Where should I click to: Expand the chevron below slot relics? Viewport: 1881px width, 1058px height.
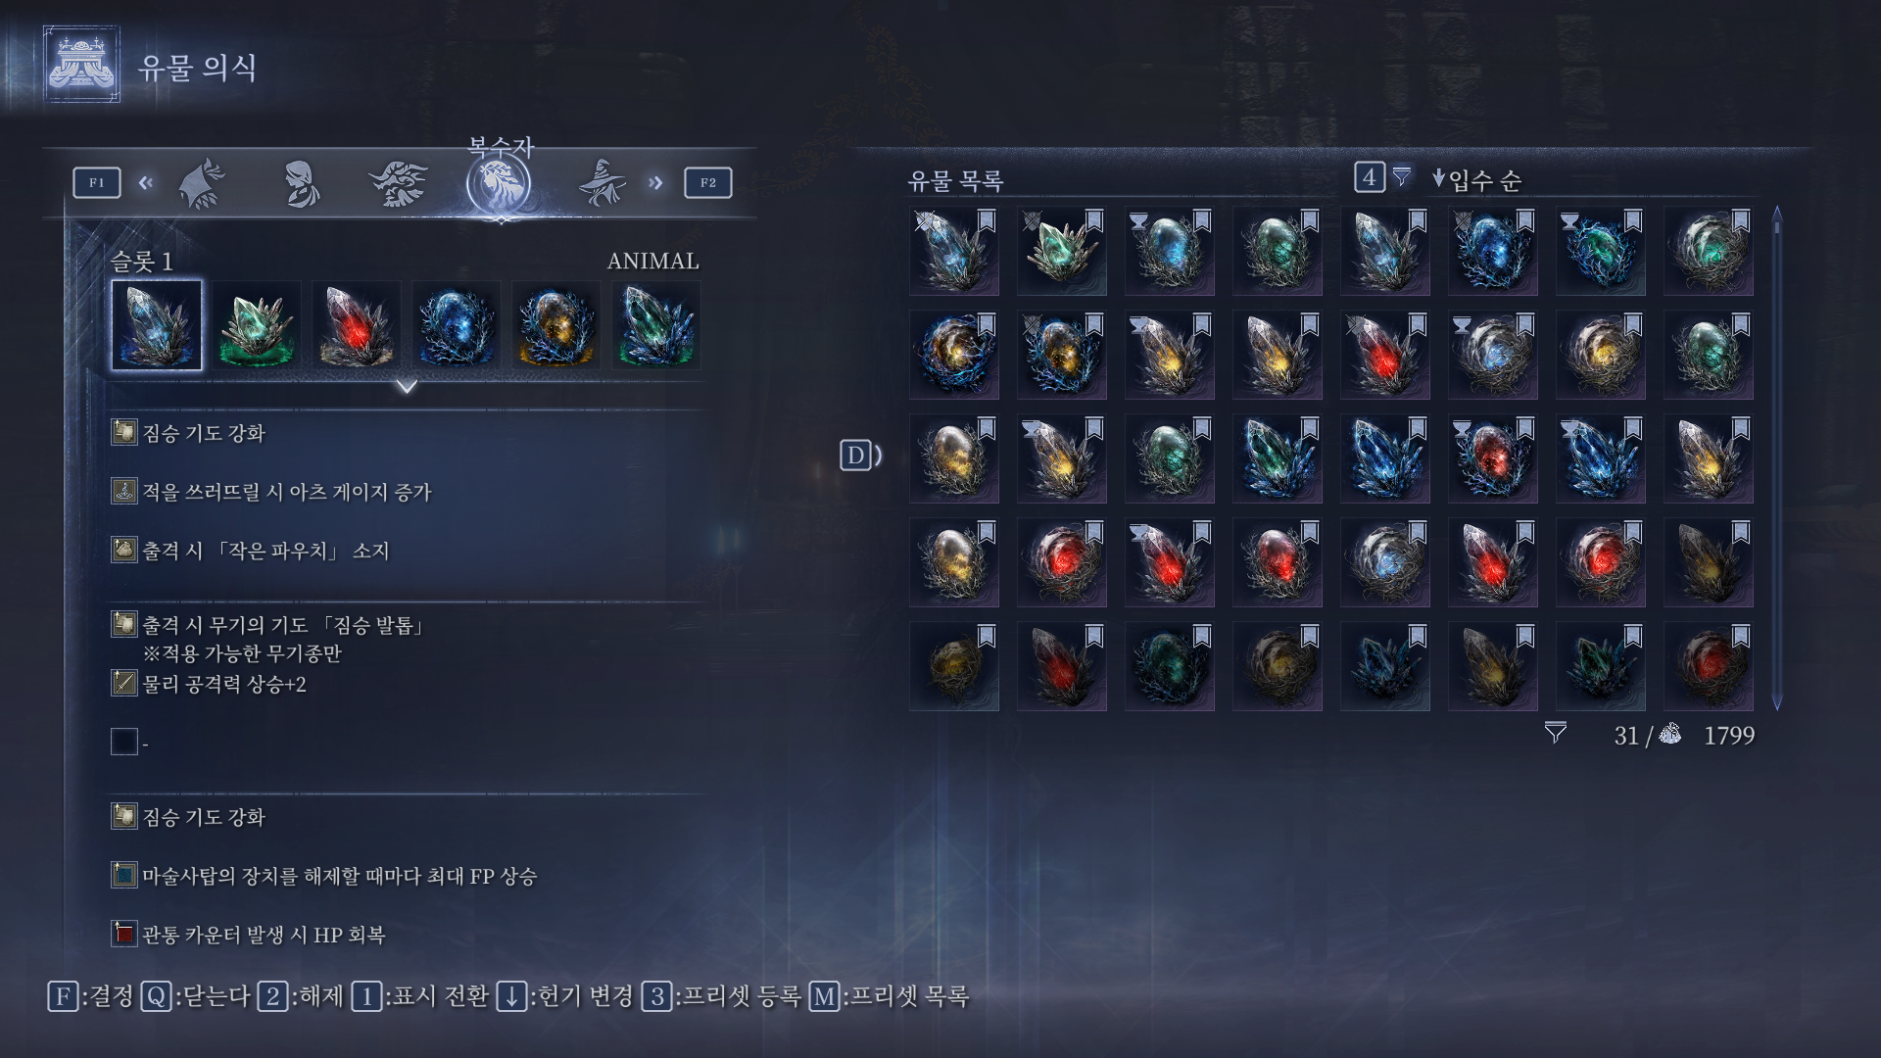pyautogui.click(x=407, y=387)
